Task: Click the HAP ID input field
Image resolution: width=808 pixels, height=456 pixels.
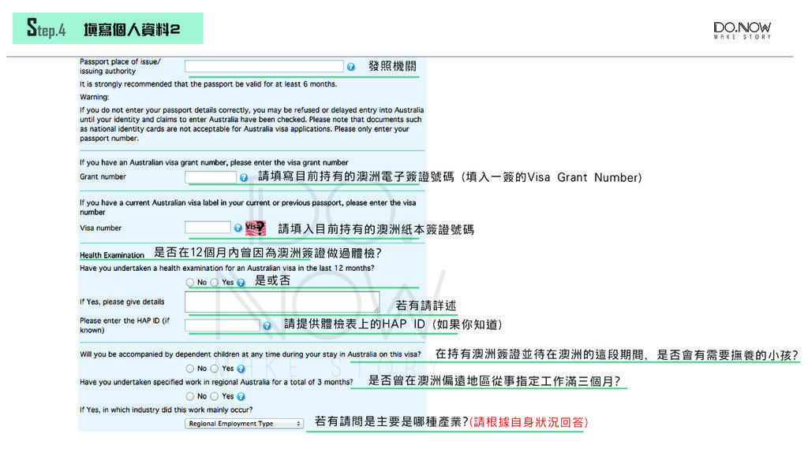Action: pos(222,325)
